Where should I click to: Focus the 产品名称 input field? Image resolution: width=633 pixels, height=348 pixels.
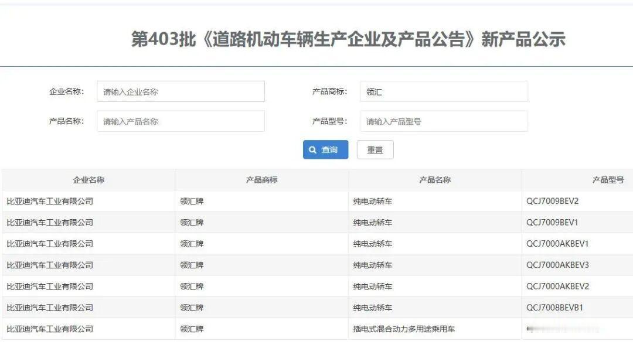pos(181,121)
